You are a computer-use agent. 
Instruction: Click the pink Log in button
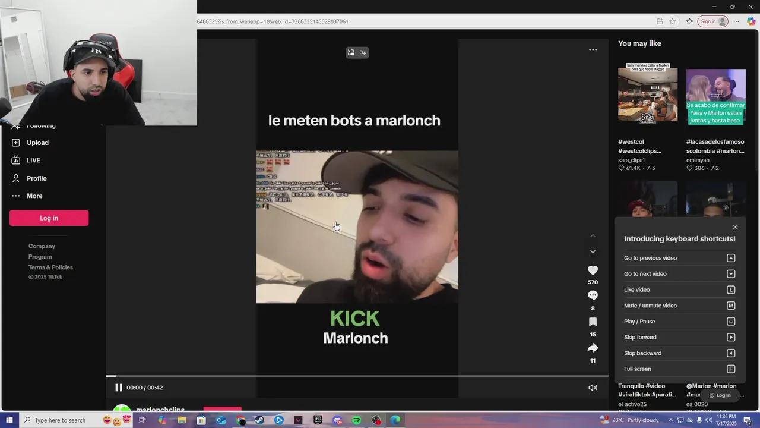pos(49,218)
